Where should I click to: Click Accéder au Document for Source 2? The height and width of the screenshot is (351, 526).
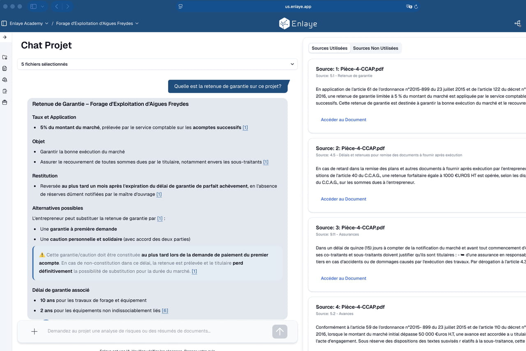click(344, 199)
